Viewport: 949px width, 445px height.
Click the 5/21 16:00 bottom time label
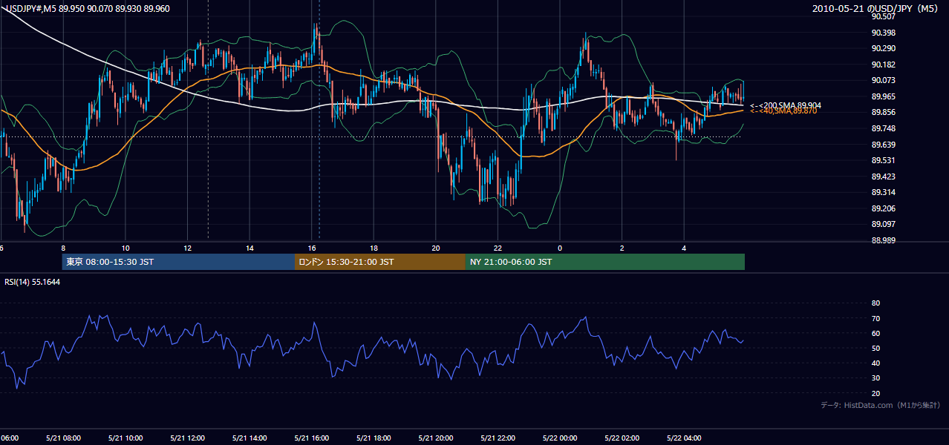point(311,438)
